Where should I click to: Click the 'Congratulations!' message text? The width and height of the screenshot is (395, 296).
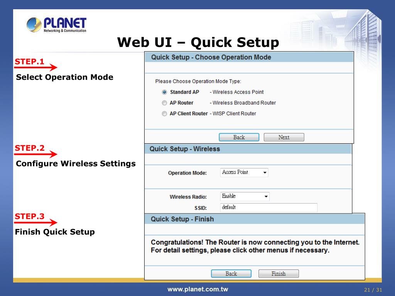pyautogui.click(x=255, y=246)
